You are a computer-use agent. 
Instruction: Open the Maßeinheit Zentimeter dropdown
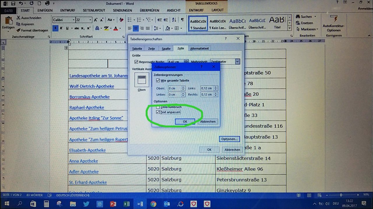[x=237, y=62]
